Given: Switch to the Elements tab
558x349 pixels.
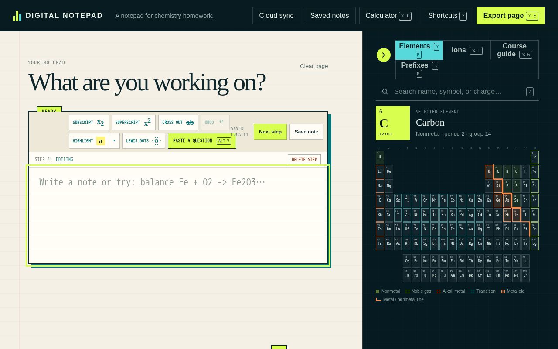Looking at the screenshot, I should click(x=419, y=50).
